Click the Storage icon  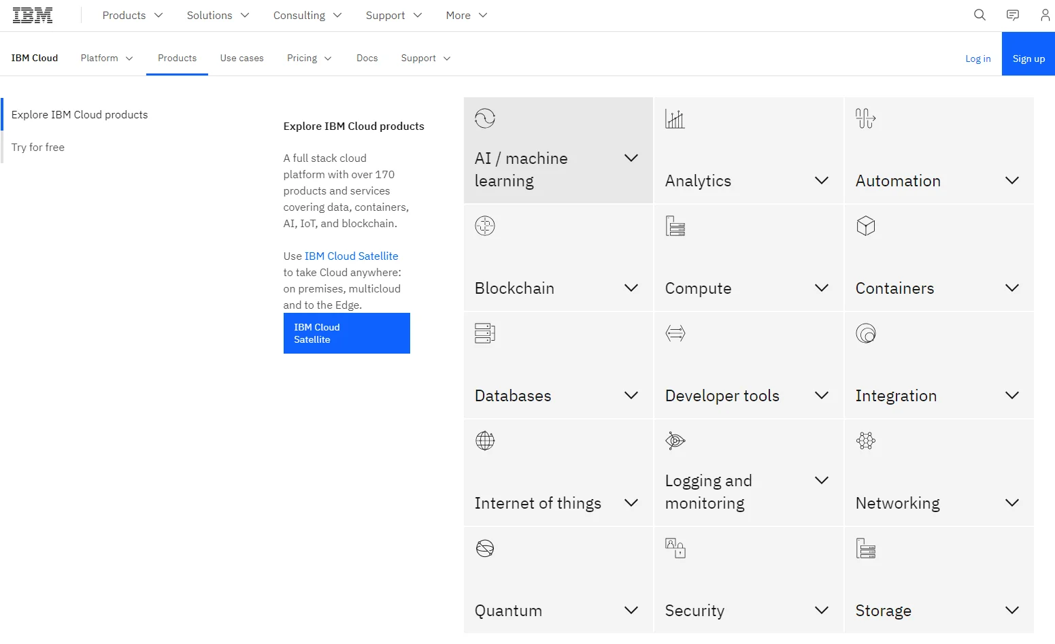866,548
